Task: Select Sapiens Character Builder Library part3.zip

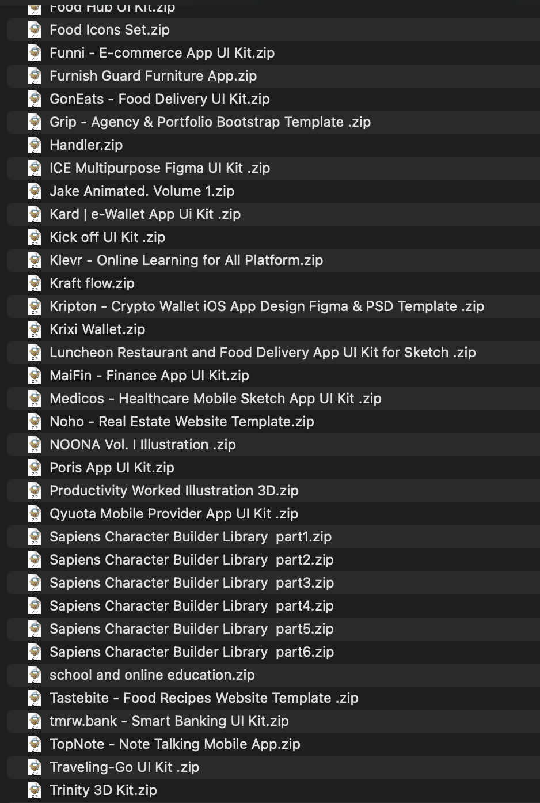Action: point(191,583)
